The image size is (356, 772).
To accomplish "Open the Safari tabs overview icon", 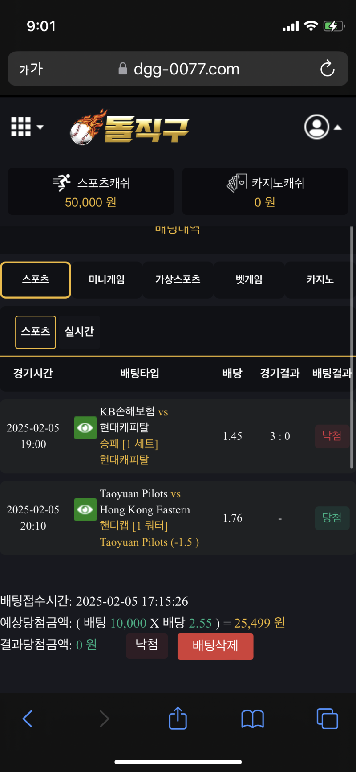I will point(327,719).
